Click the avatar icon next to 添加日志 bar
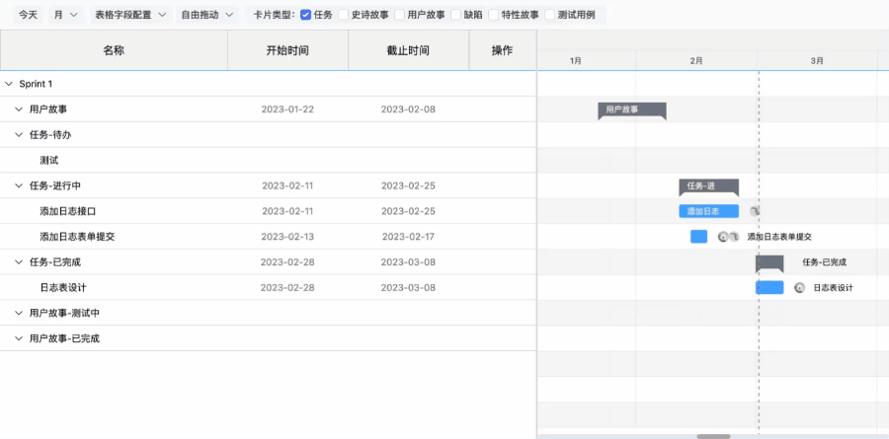 (x=754, y=211)
